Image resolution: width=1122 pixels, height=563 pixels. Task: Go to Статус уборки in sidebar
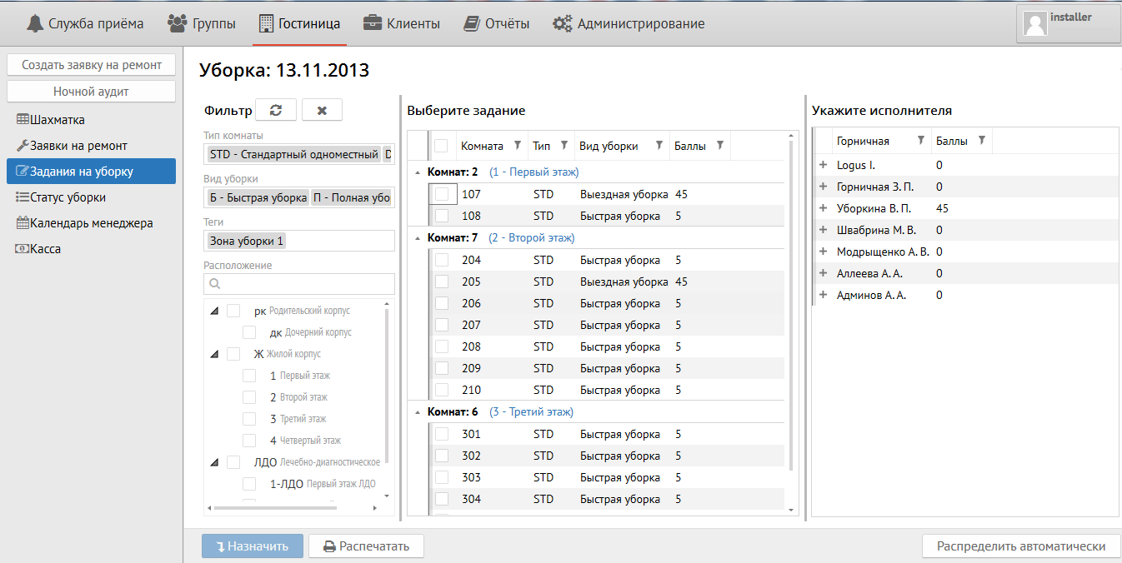[68, 197]
